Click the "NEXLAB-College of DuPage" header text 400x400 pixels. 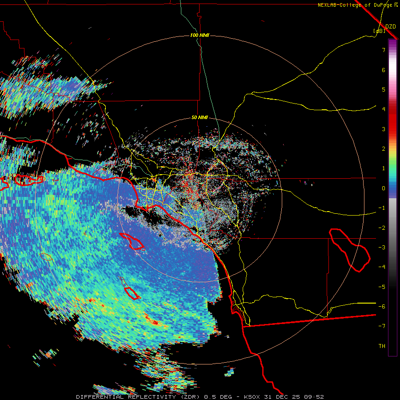click(355, 5)
